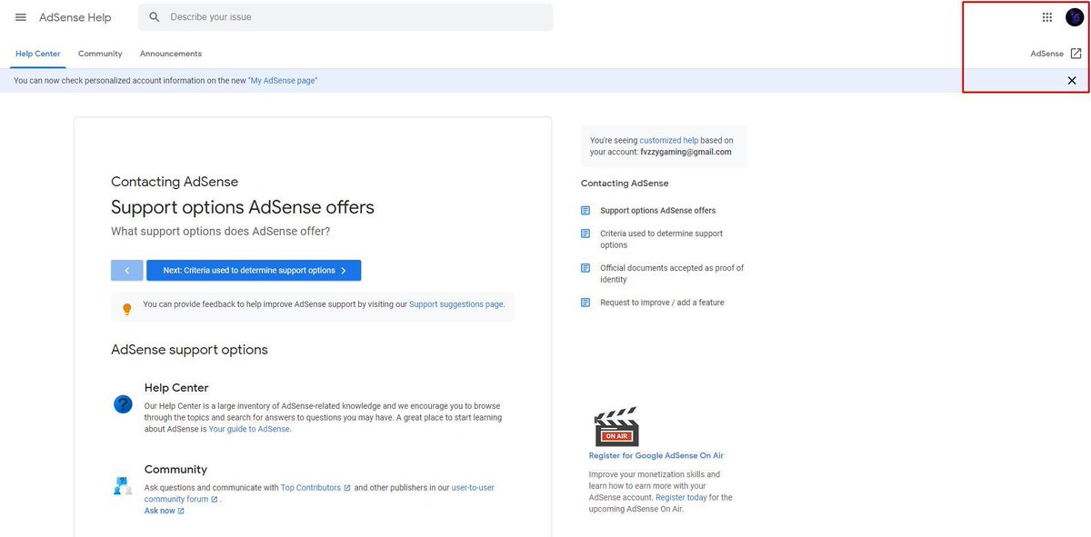Image resolution: width=1091 pixels, height=537 pixels.
Task: Open the account profile avatar
Action: tap(1075, 17)
